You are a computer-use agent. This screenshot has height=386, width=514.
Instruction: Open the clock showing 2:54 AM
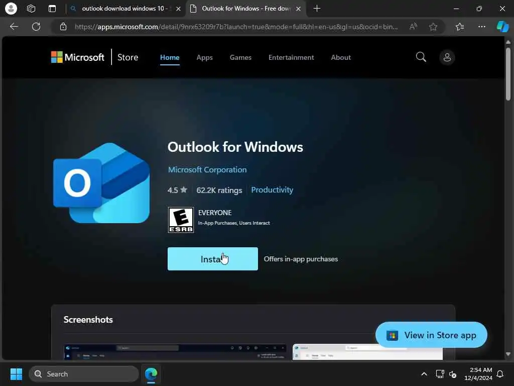pyautogui.click(x=478, y=374)
